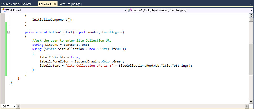Click the vertical scrollbar thumb
Viewport: 254px width, 109px height.
(x=251, y=59)
